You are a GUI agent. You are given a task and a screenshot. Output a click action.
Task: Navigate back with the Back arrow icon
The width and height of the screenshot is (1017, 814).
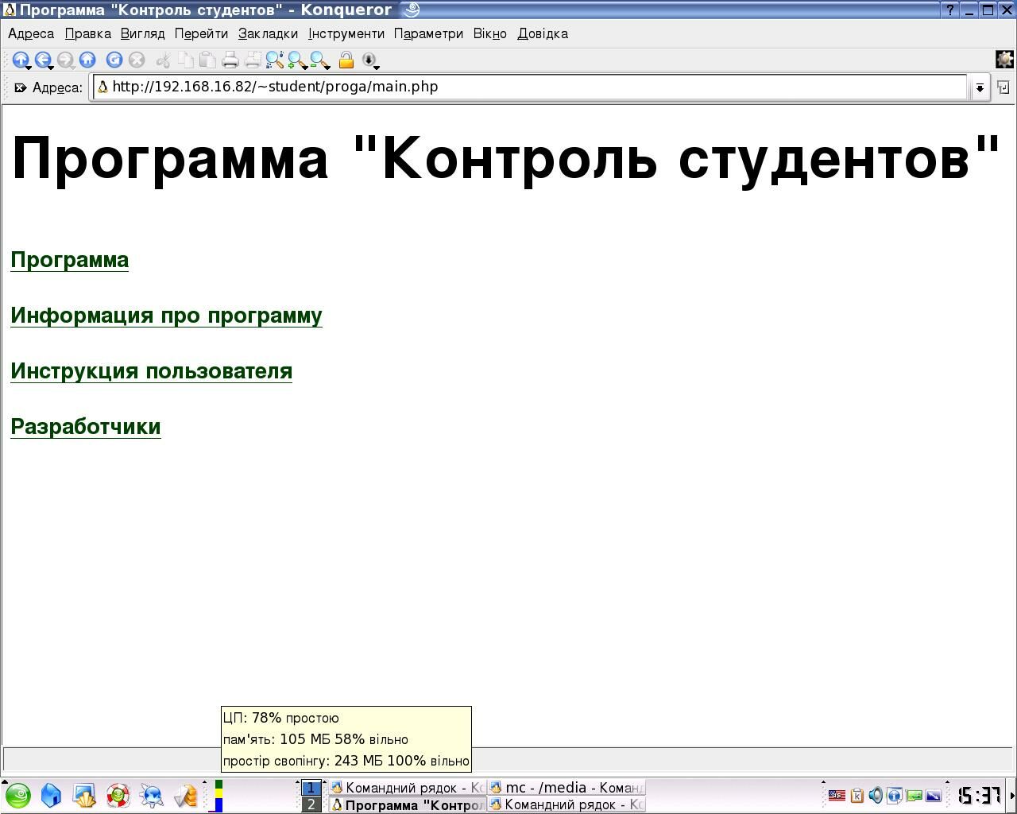[43, 60]
